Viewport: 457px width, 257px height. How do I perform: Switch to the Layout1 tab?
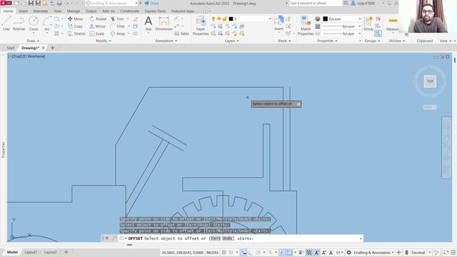[x=31, y=252]
